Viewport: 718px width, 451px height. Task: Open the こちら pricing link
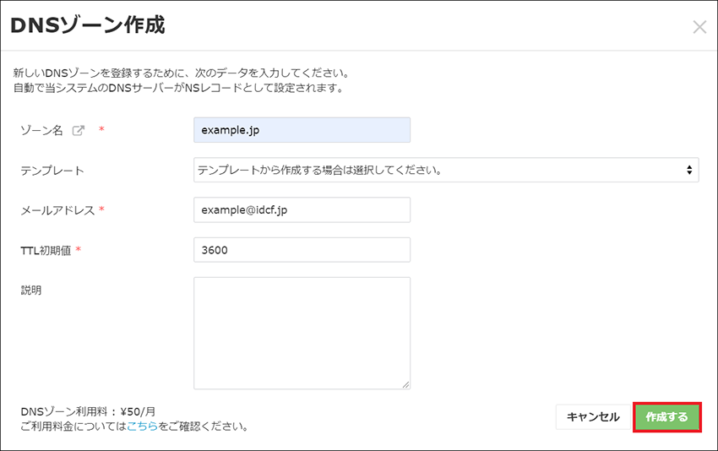[141, 427]
